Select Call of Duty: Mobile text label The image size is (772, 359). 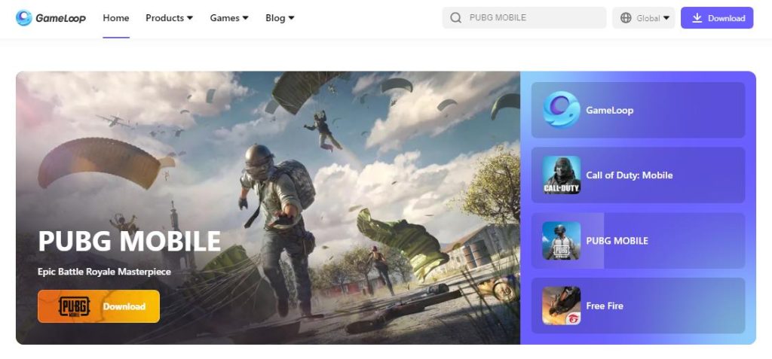pos(629,175)
